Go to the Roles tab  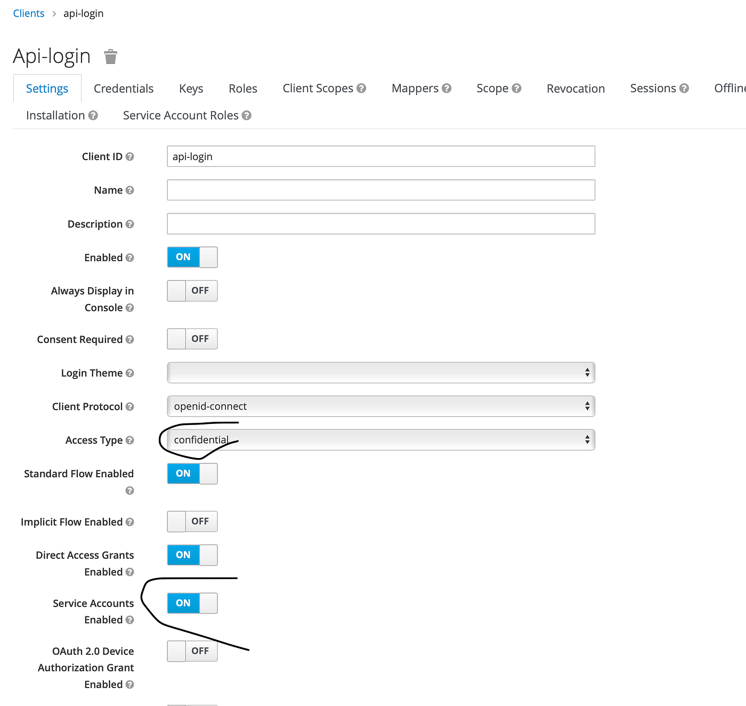click(x=243, y=89)
